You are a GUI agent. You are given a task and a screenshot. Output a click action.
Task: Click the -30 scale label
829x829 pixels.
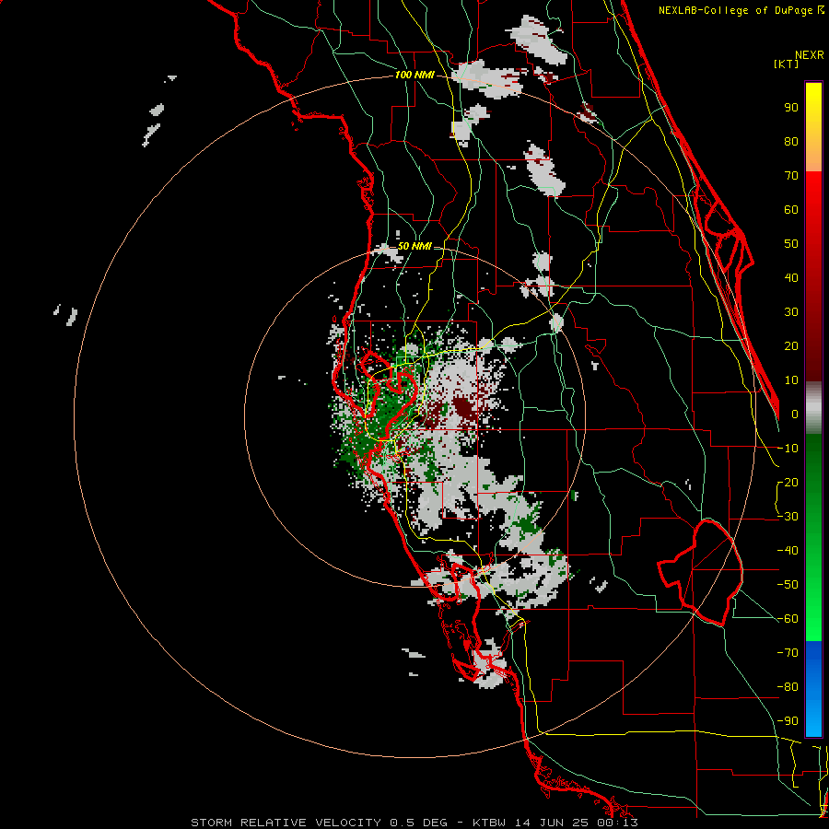pyautogui.click(x=788, y=517)
